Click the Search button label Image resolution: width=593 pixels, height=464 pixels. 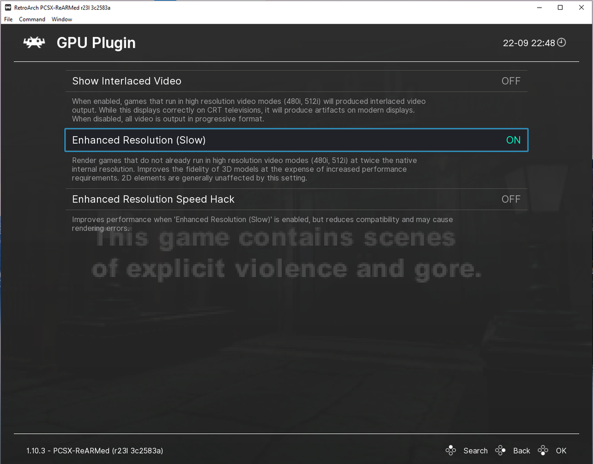click(x=475, y=451)
